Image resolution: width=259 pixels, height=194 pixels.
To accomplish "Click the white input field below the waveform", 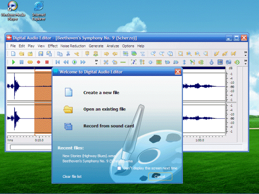I will click(x=31, y=147).
